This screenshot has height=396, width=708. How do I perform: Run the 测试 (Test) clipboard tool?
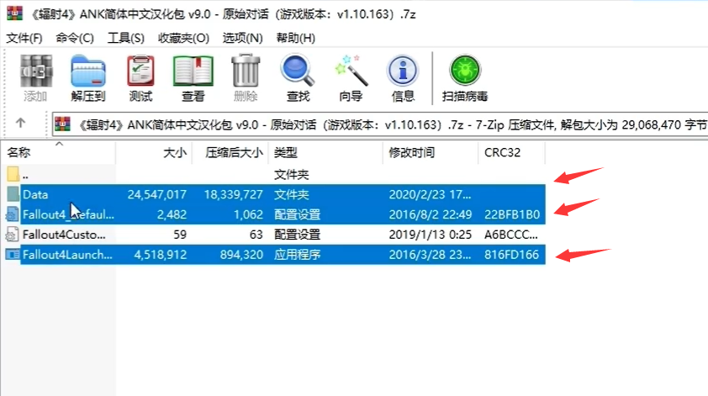(x=140, y=71)
